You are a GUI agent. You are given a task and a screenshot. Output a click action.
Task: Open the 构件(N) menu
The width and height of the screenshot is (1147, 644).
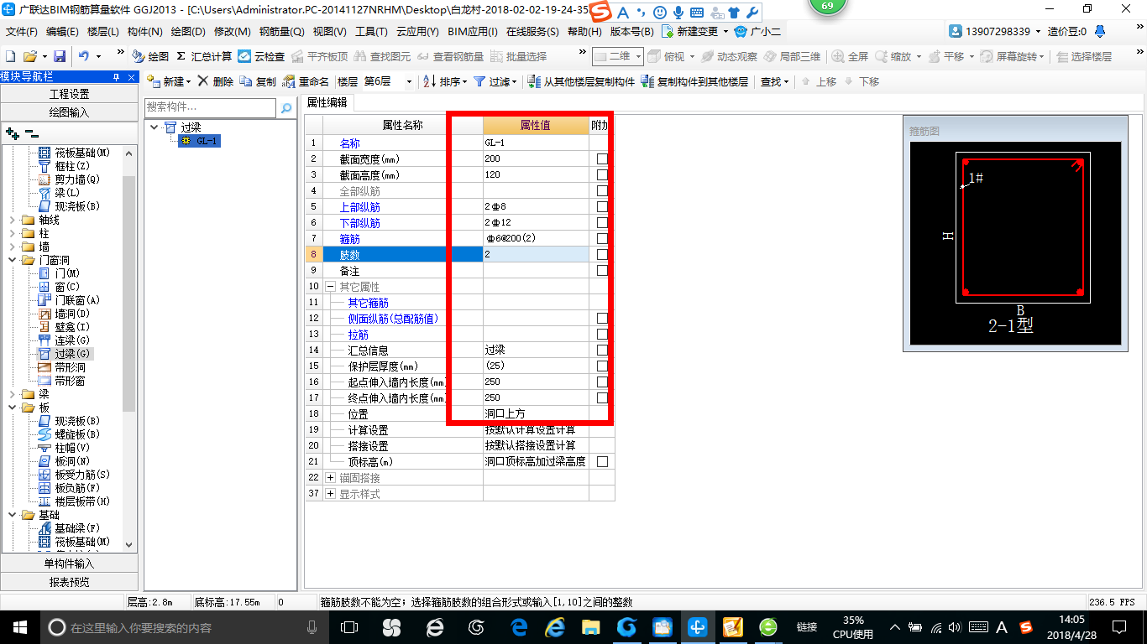(x=144, y=32)
